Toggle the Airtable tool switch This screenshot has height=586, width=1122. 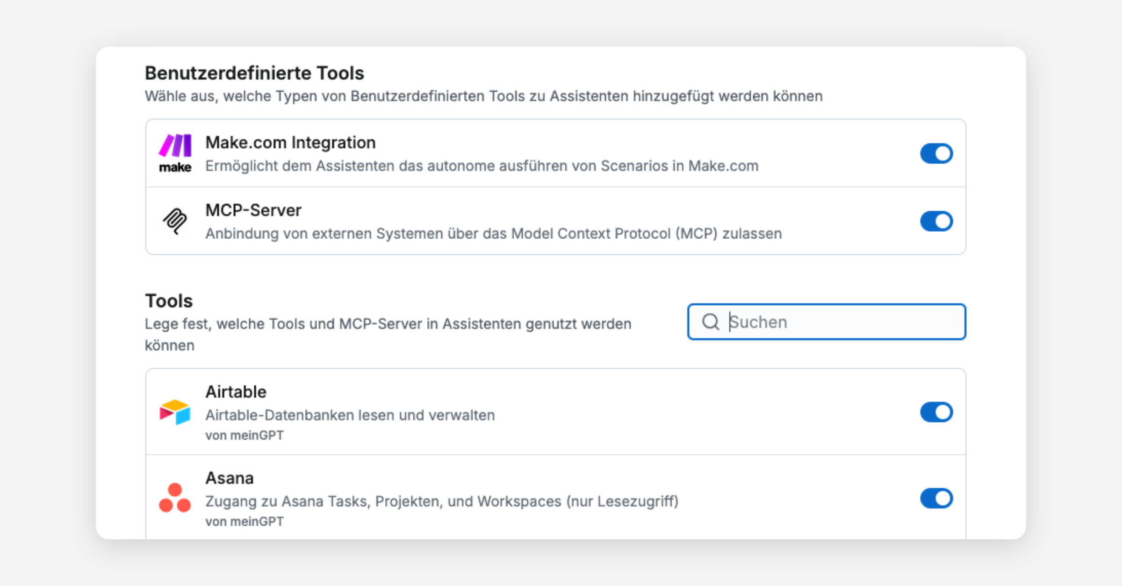pos(936,412)
